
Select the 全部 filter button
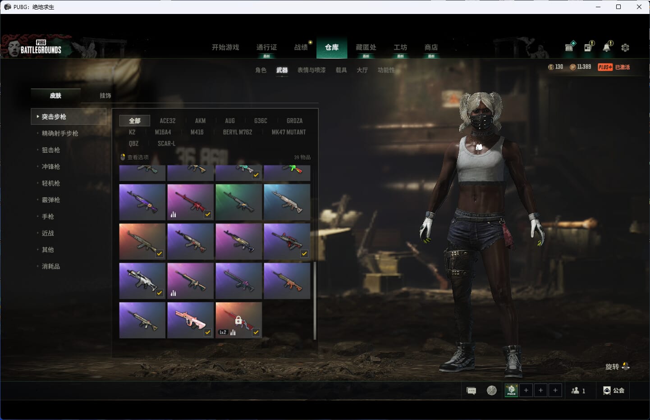point(134,121)
